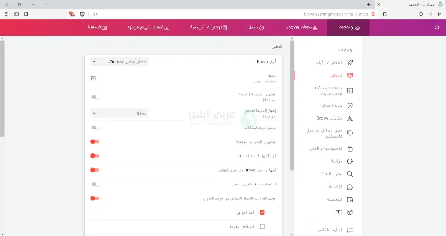Image resolution: width=446 pixels, height=236 pixels.
Task: Open the Shields icon in the sidebar
Action: (350, 106)
